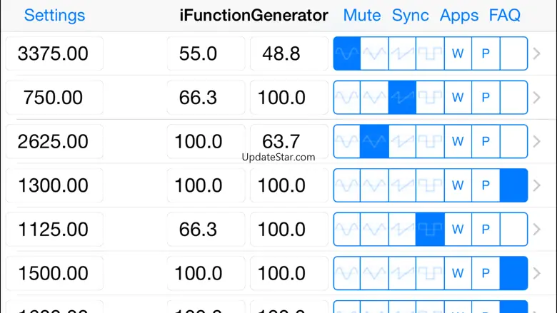
Task: Open the 1300.00 row detail arrow
Action: coord(538,186)
